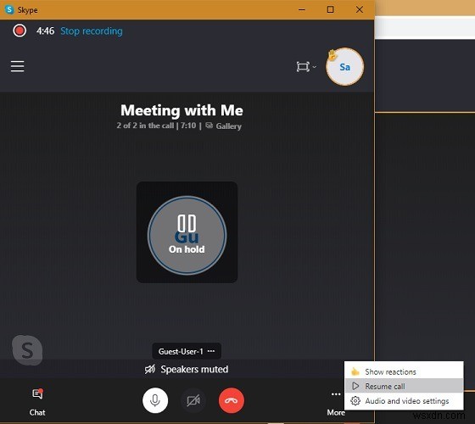Viewport: 475px width, 424px height.
Task: Click the on-hold Gu participant tile
Action: pyautogui.click(x=187, y=232)
